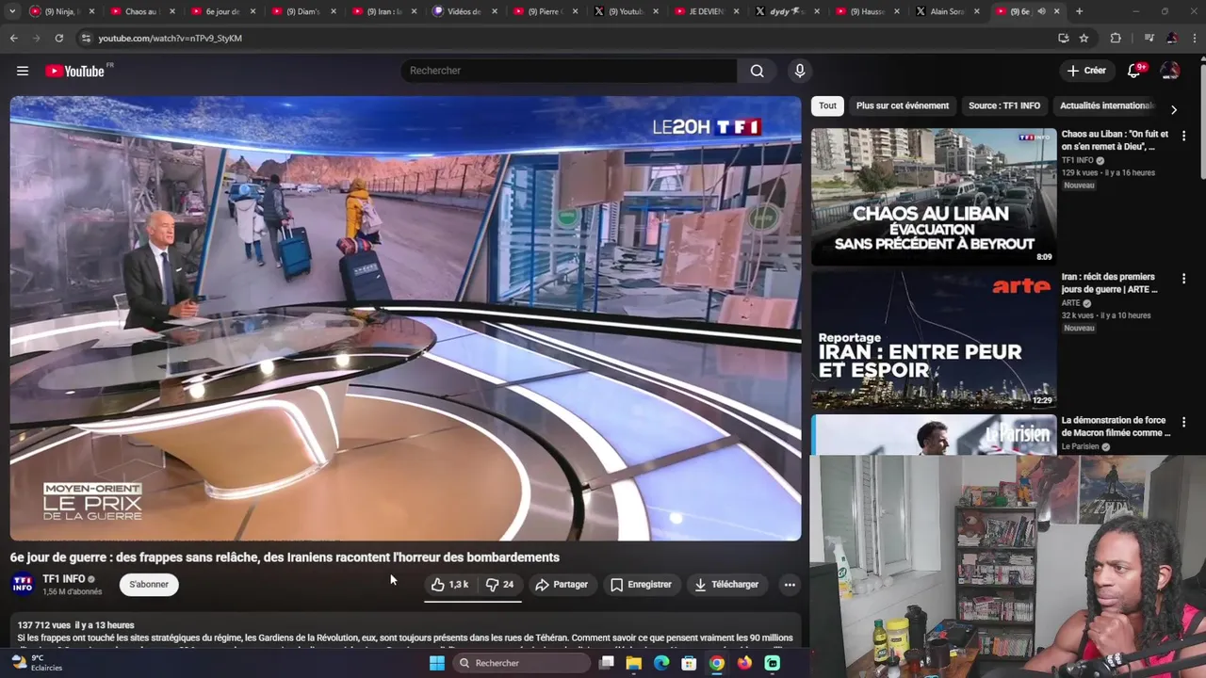Open the Chrome profile avatar

pos(1171,38)
